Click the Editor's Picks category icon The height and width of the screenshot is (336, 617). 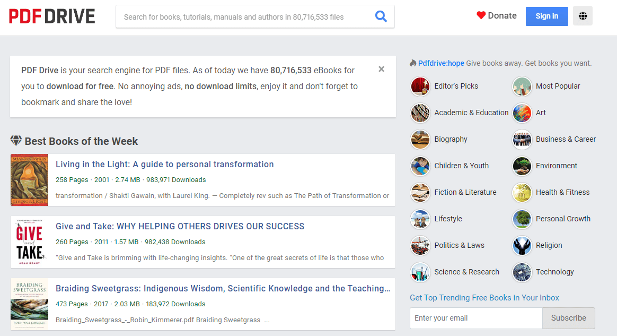tap(420, 86)
